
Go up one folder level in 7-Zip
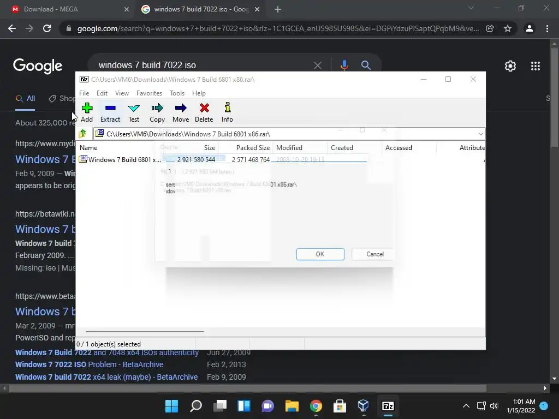pos(83,134)
